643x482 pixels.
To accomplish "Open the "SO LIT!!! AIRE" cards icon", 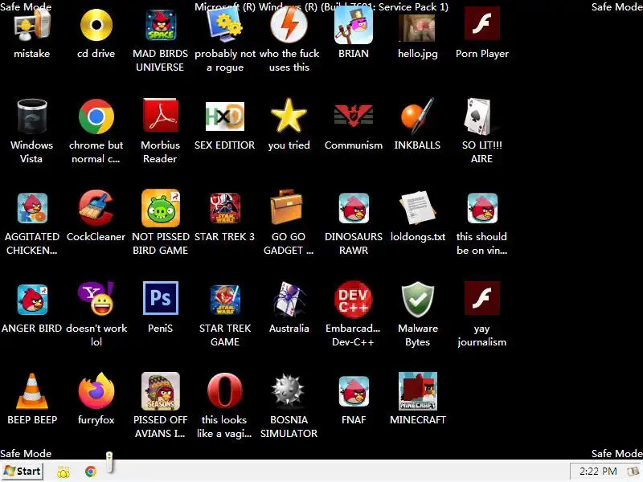I will [481, 116].
